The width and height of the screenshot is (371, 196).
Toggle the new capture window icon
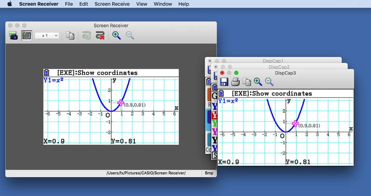point(27,36)
